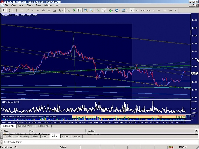Sort mailbox by From column
The image size is (199, 149).
[57, 131]
